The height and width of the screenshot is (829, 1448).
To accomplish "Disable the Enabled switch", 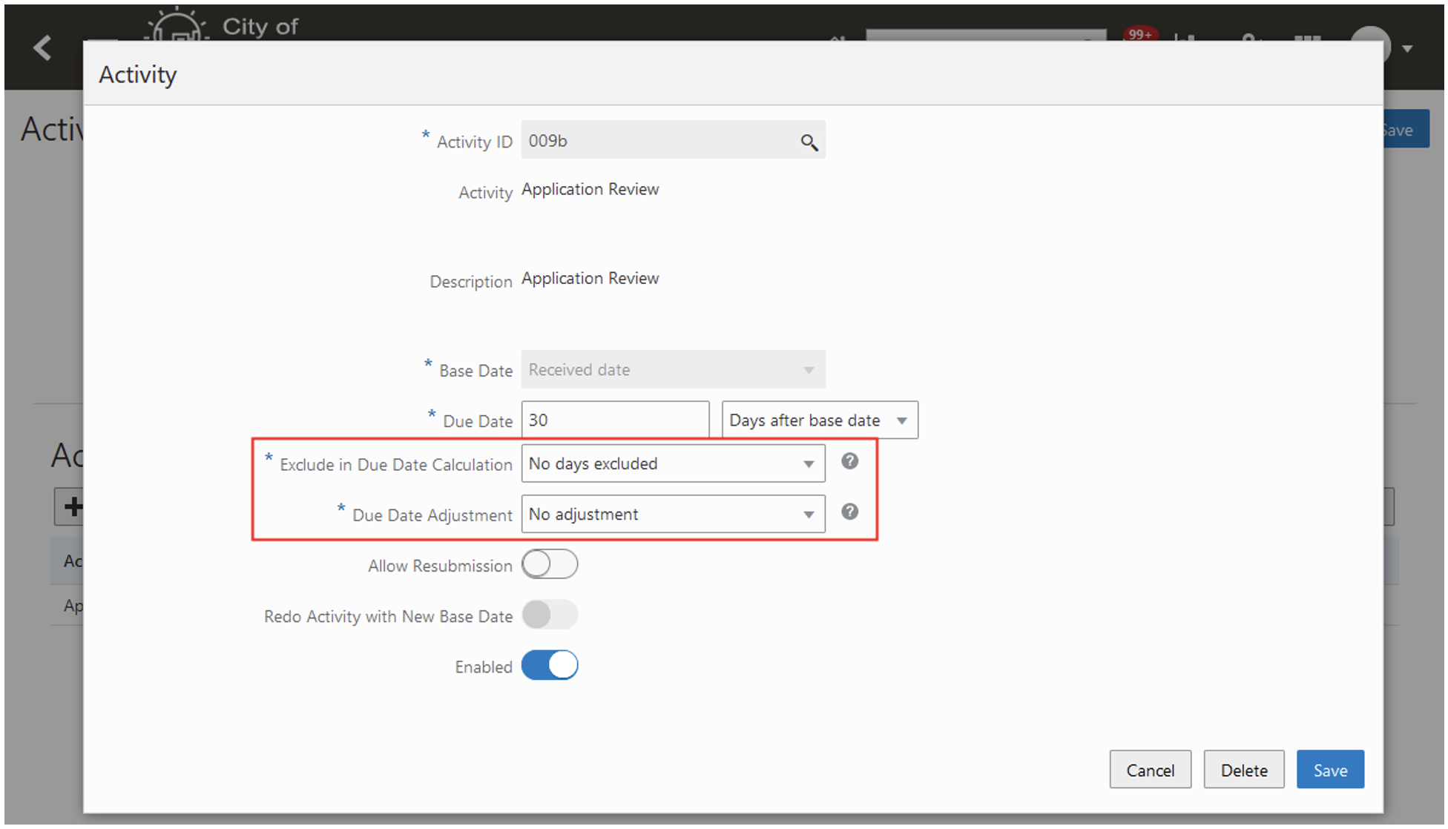I will click(549, 665).
